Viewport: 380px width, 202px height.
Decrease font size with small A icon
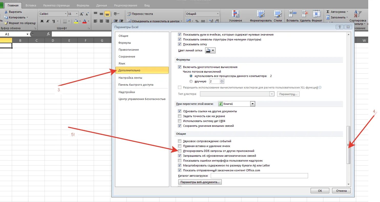(x=88, y=14)
